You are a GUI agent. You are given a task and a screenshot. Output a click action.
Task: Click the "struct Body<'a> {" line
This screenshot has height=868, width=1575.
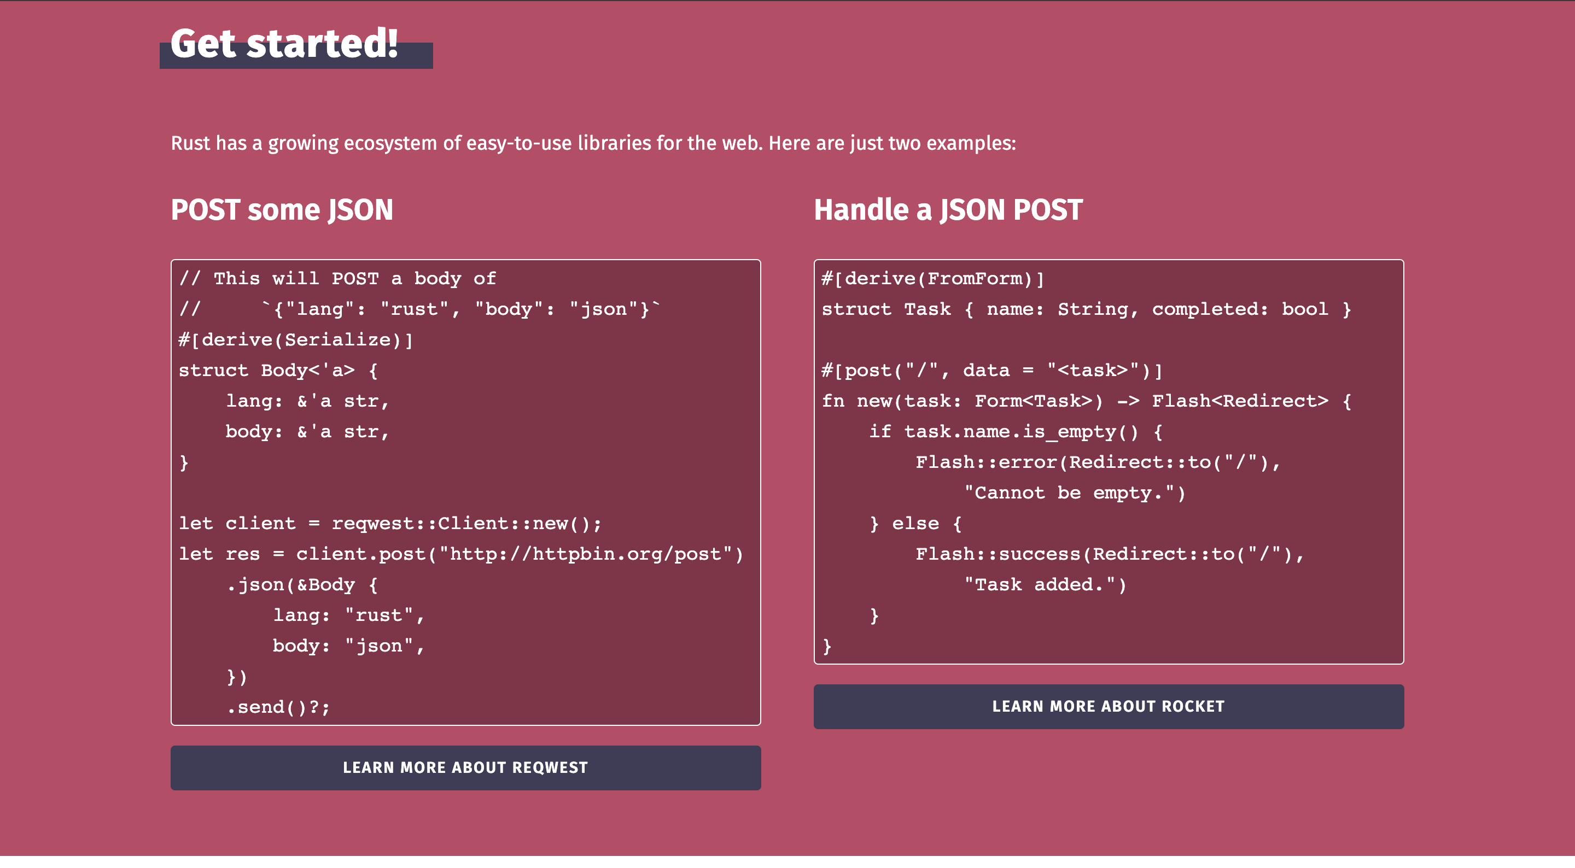pos(279,371)
